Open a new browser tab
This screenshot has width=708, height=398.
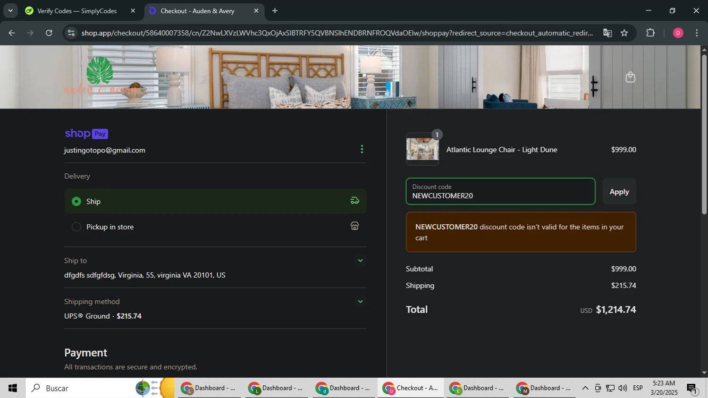pyautogui.click(x=275, y=10)
